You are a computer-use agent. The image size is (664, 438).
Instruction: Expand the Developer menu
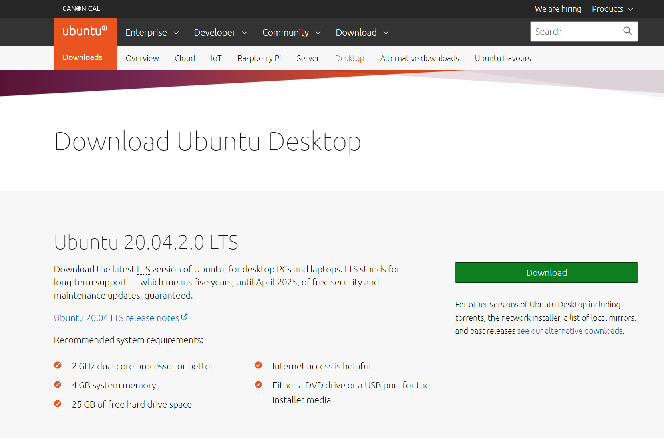221,32
